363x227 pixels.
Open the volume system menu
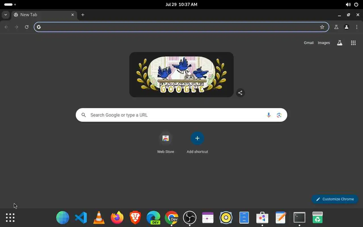(x=348, y=5)
